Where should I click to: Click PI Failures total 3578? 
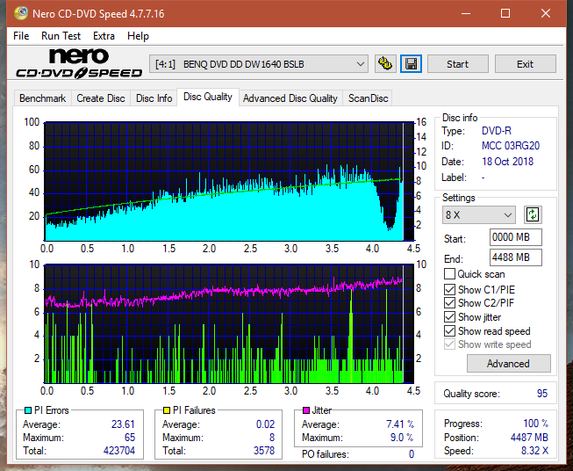point(264,451)
